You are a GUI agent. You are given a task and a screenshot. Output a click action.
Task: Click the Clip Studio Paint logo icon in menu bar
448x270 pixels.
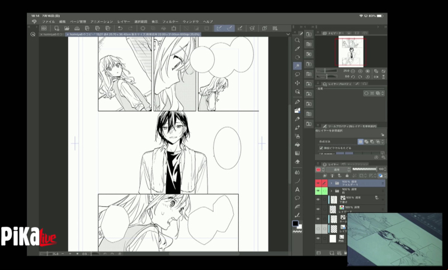tap(34, 21)
